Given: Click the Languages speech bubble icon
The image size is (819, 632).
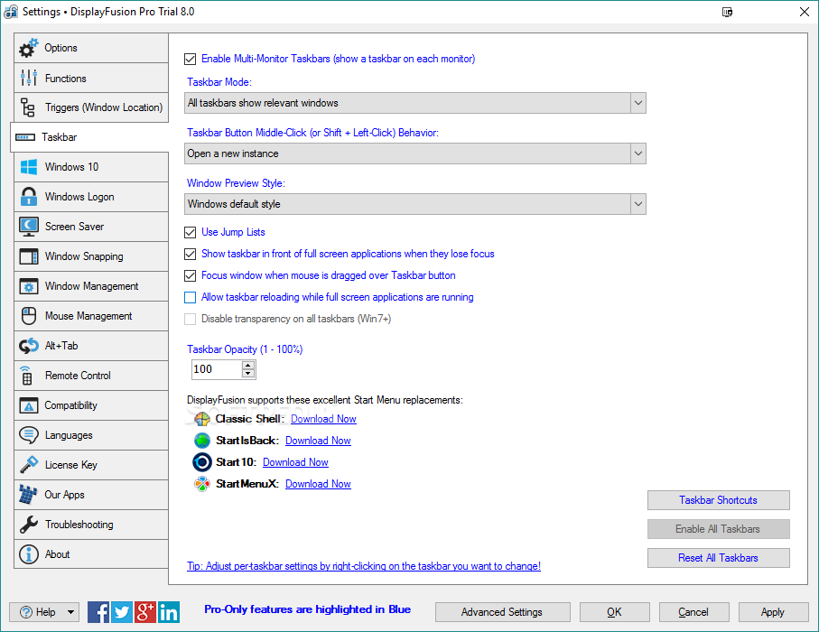Looking at the screenshot, I should point(29,434).
